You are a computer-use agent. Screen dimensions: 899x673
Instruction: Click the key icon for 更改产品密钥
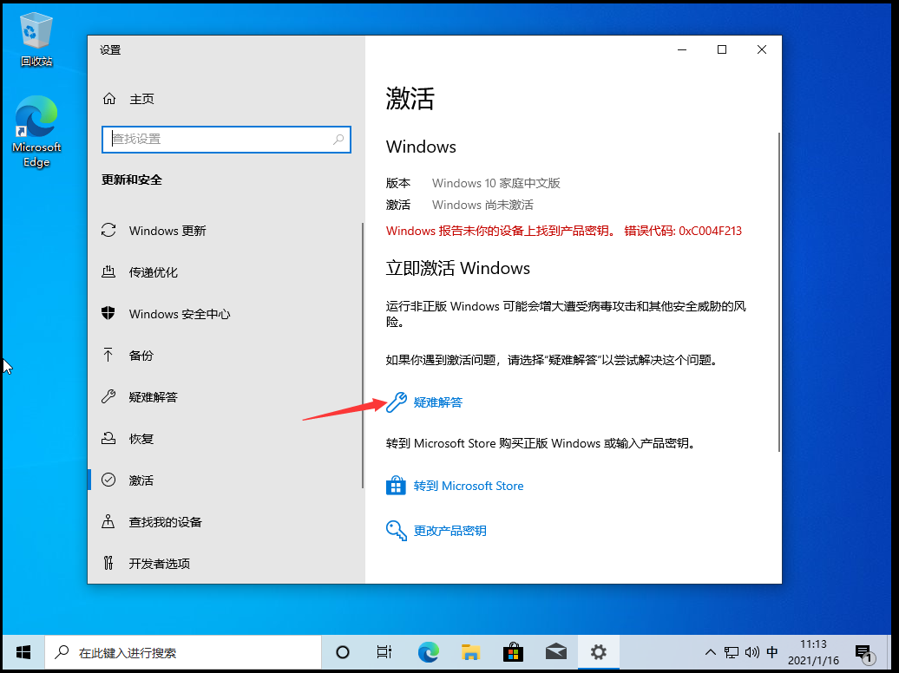(x=397, y=530)
